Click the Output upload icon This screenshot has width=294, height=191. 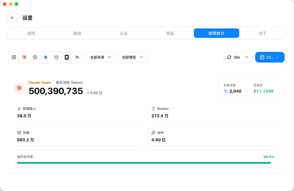[153, 108]
